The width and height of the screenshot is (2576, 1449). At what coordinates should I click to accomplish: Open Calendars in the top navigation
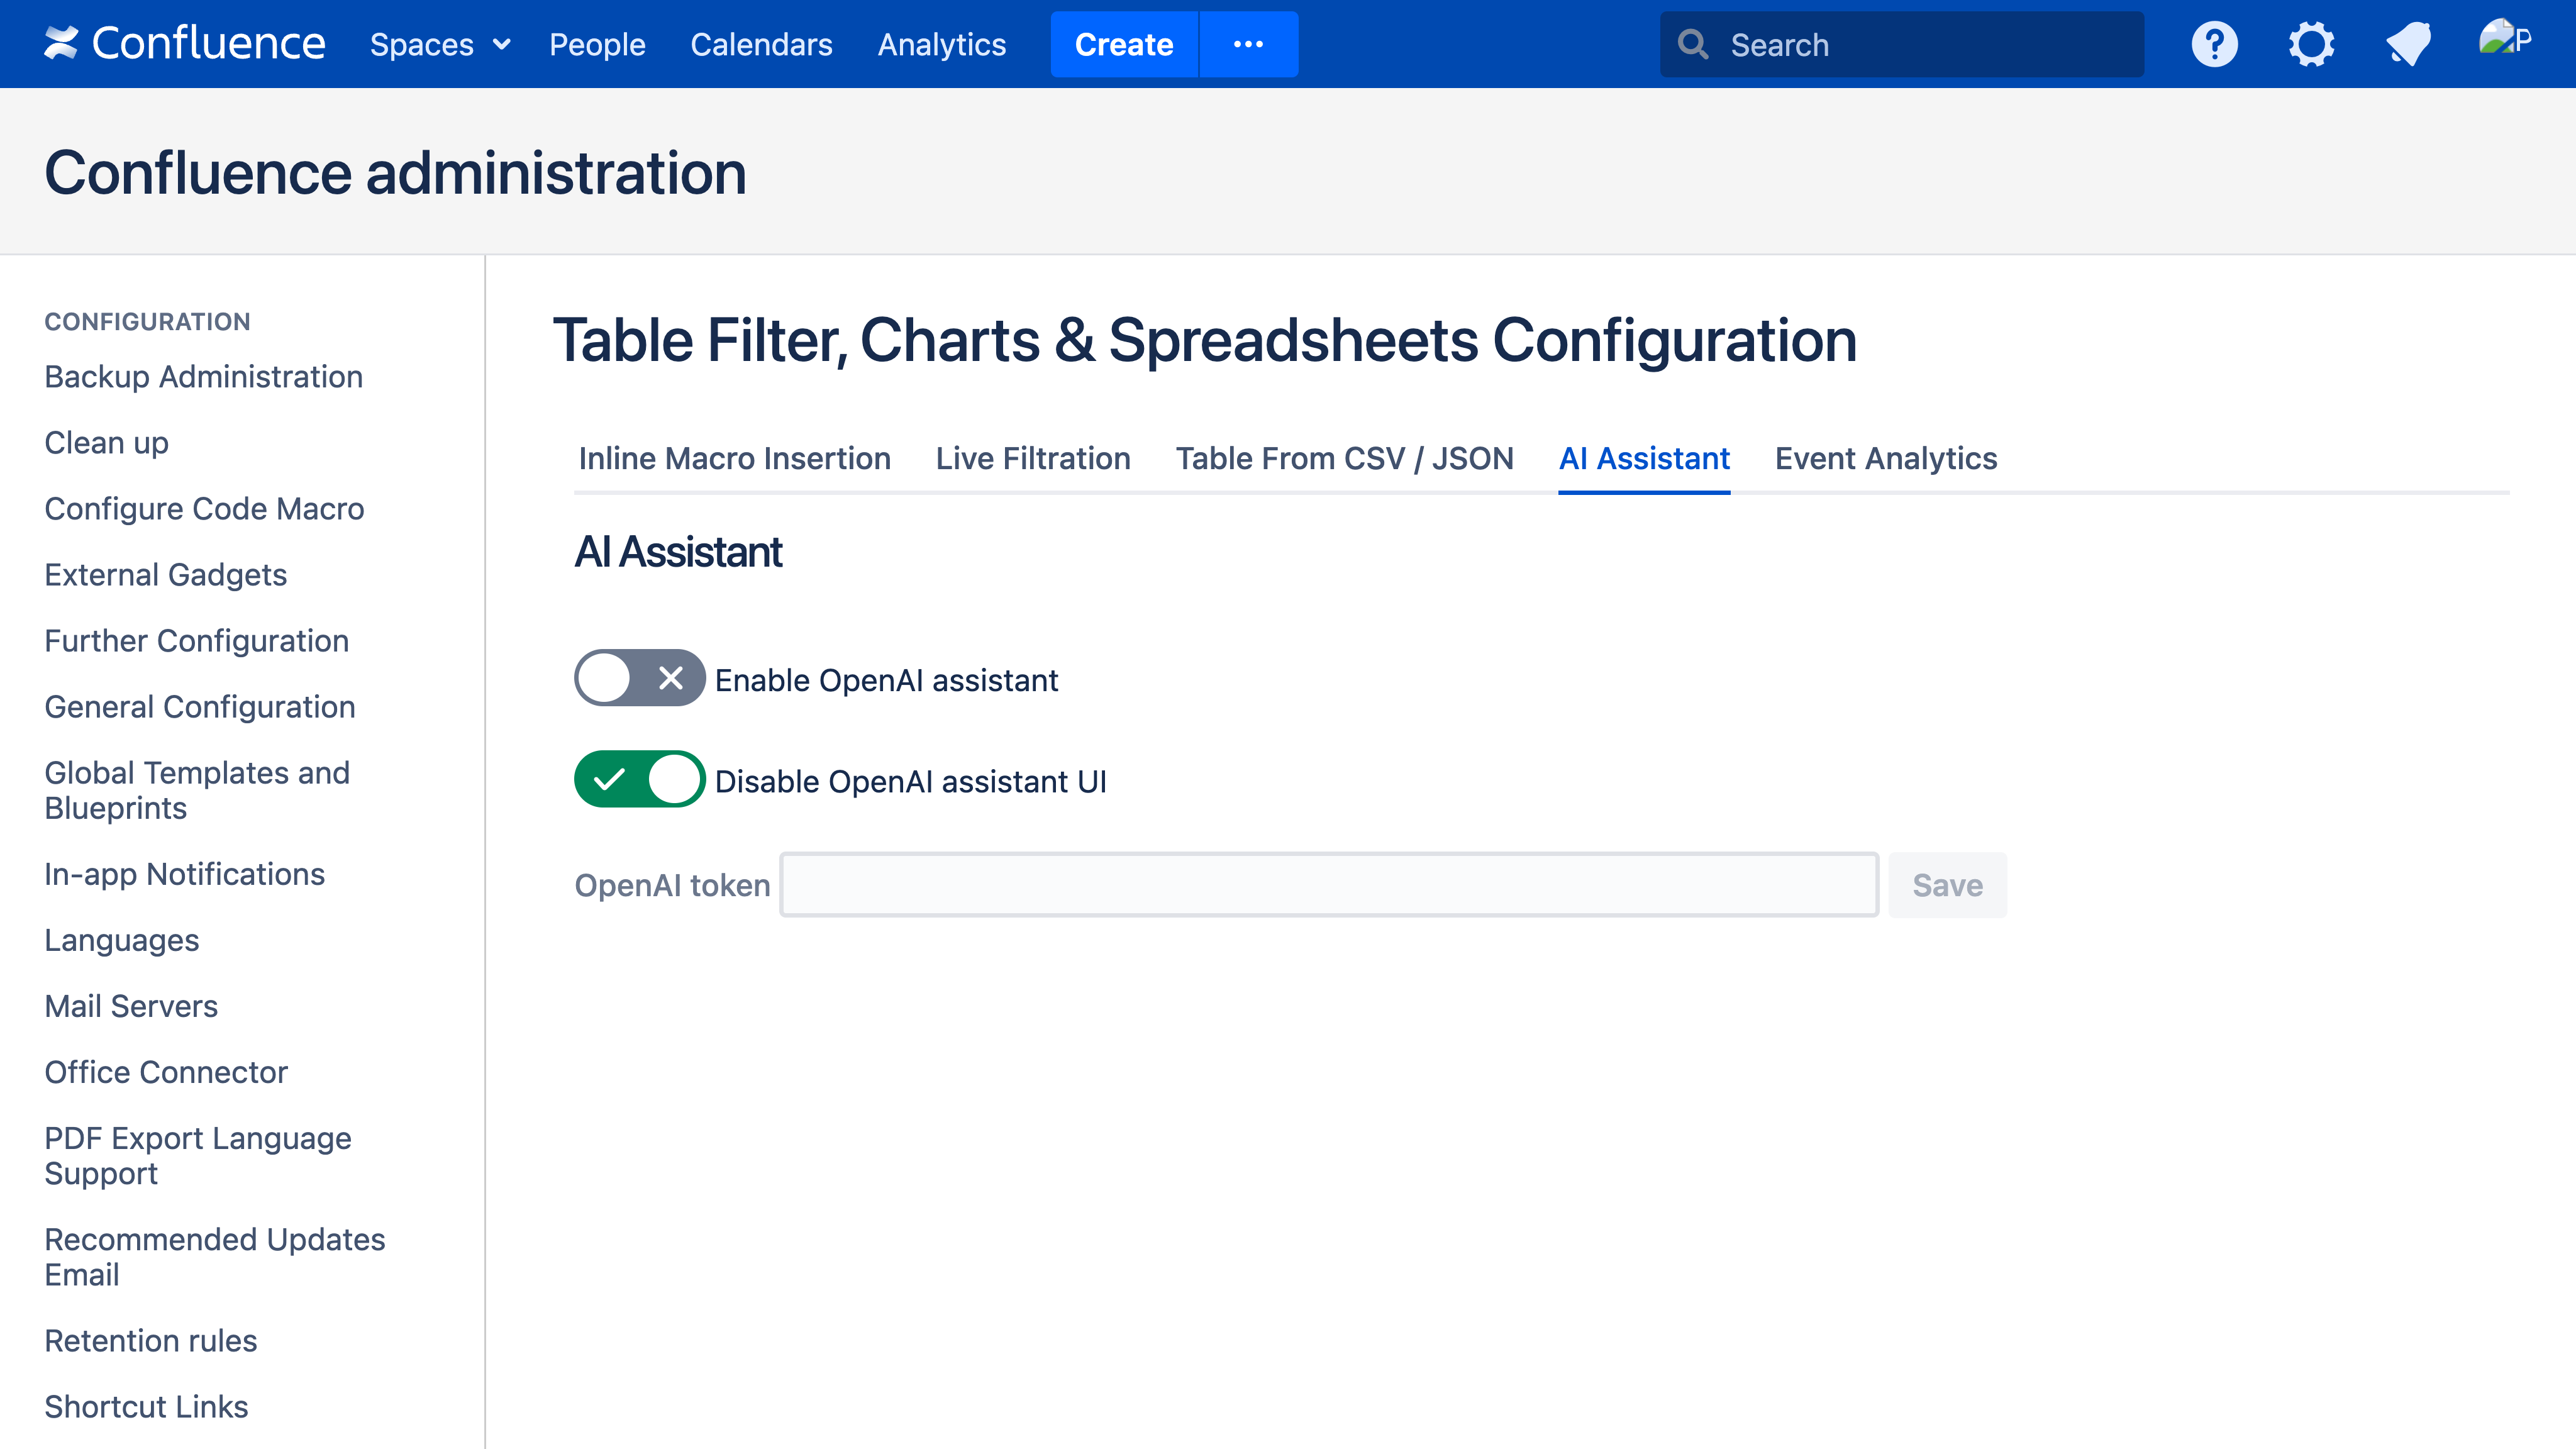[761, 44]
